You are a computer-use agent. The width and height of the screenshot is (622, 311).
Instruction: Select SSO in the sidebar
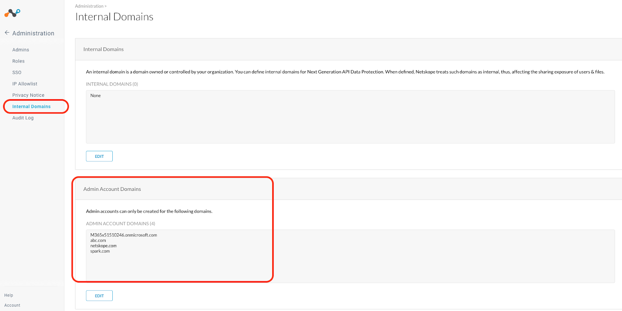(17, 72)
